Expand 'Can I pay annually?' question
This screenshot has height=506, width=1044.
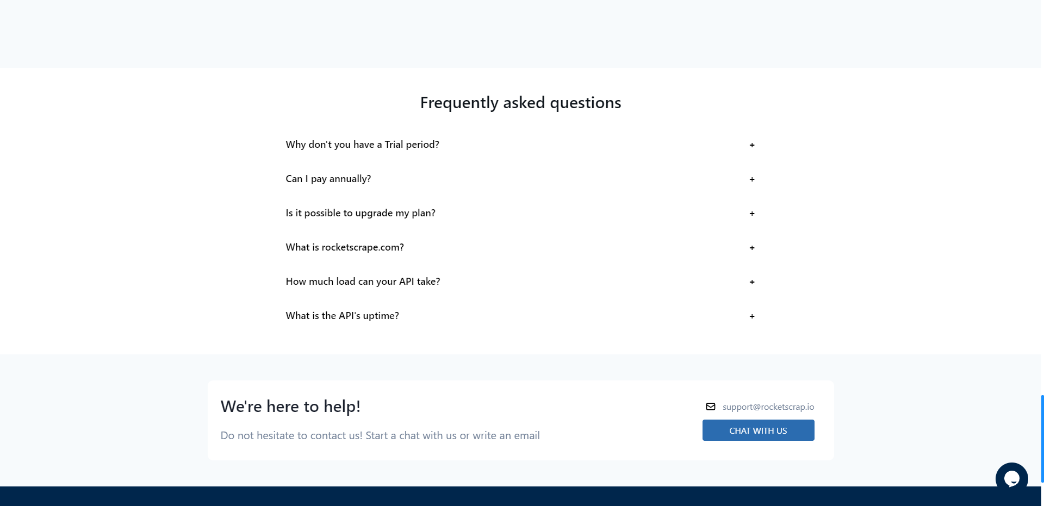click(520, 179)
